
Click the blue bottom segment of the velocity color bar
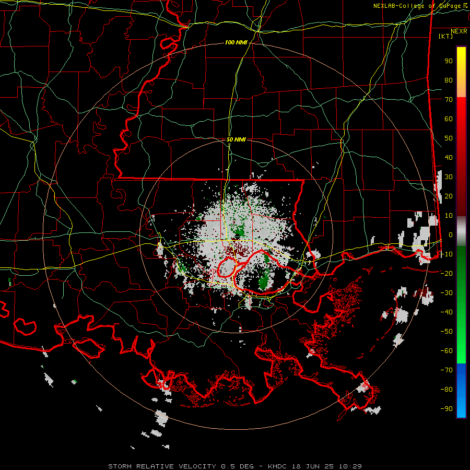461,390
